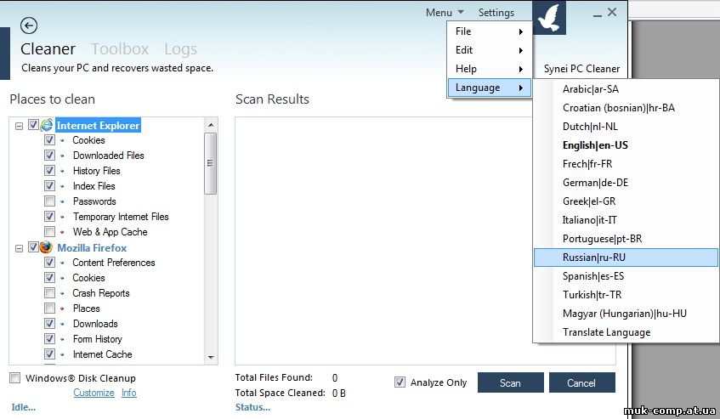The width and height of the screenshot is (720, 419).
Task: Click scroll down arrow in places list
Action: pyautogui.click(x=211, y=357)
